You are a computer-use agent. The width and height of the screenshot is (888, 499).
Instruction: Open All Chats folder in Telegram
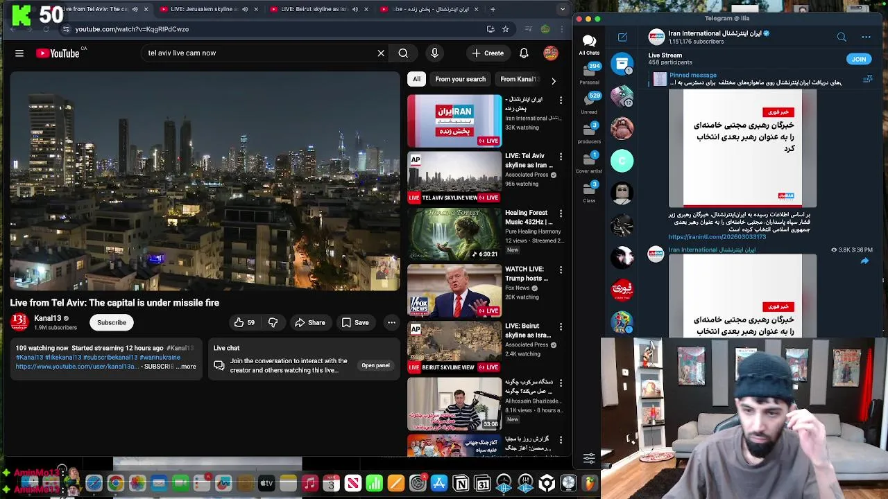point(589,45)
